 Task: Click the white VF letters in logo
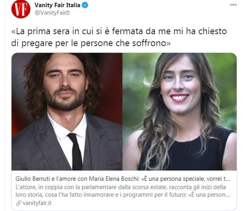[21, 9]
